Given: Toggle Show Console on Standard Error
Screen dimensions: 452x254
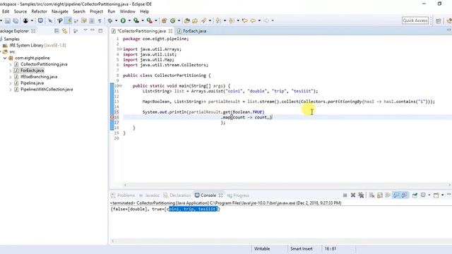Looking at the screenshot, I should point(405,195).
